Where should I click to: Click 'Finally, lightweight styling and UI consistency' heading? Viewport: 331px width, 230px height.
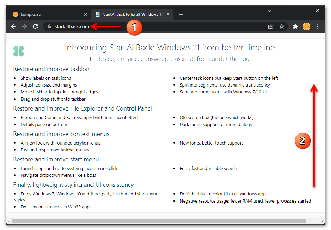(x=73, y=185)
